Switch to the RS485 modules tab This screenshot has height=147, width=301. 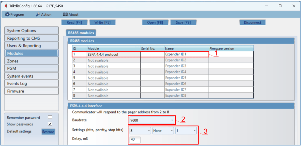point(81,33)
